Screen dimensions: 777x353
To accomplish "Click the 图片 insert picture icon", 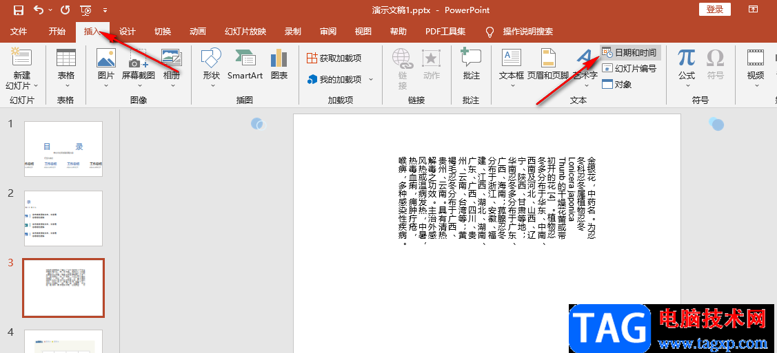I will (x=106, y=58).
